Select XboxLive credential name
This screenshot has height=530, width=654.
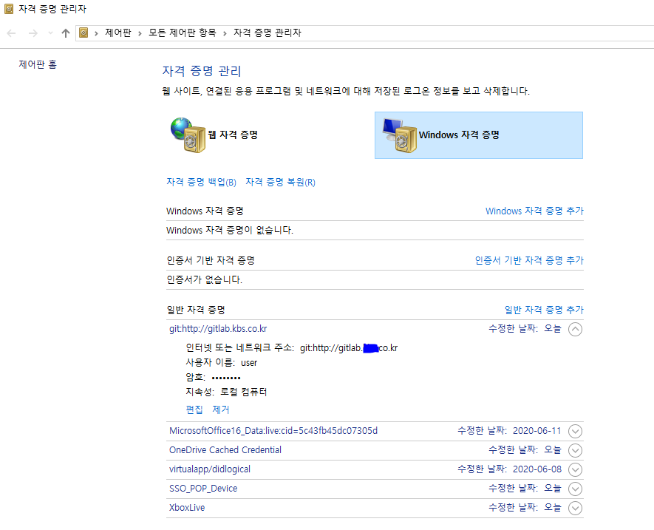click(x=187, y=508)
